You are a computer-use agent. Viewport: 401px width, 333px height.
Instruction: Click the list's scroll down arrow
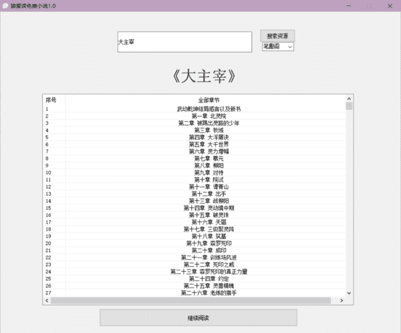pos(349,293)
